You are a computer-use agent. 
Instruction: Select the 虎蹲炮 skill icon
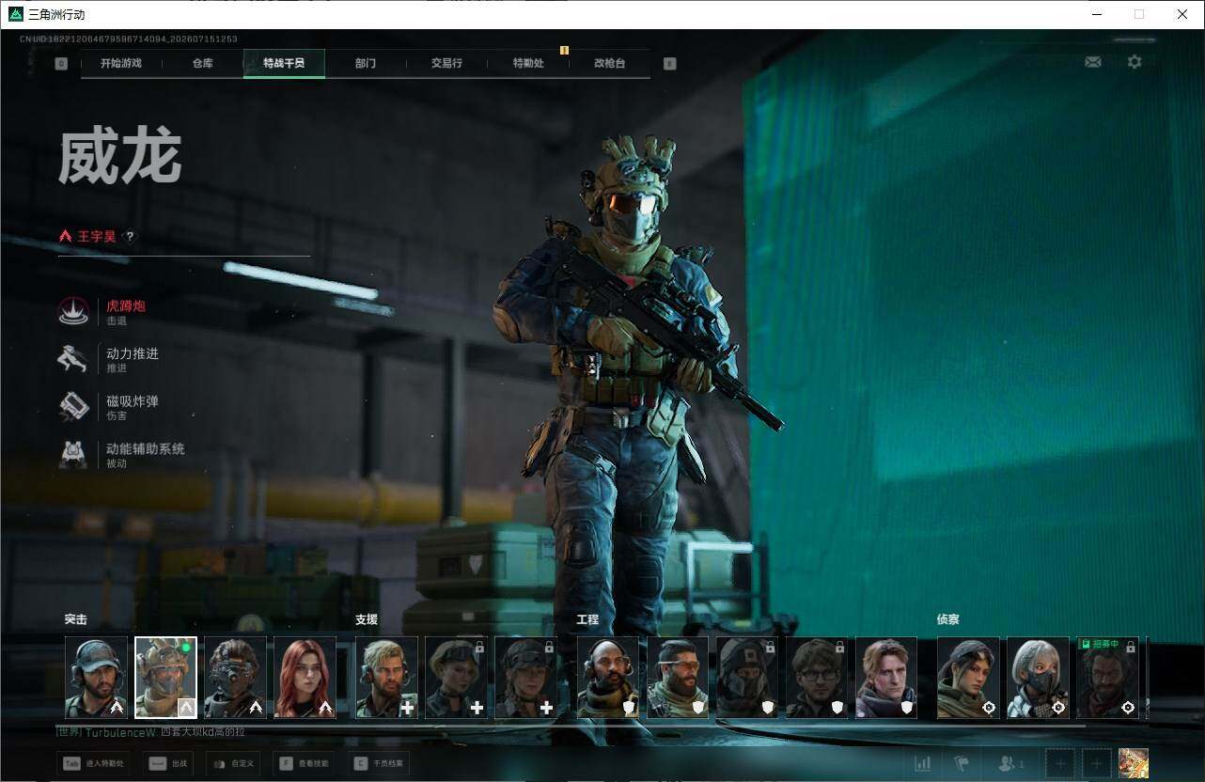(73, 311)
